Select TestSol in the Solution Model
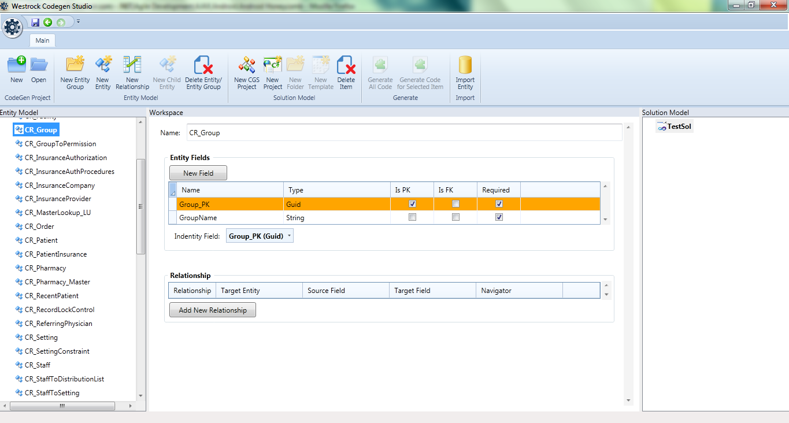The image size is (789, 423). (x=679, y=127)
